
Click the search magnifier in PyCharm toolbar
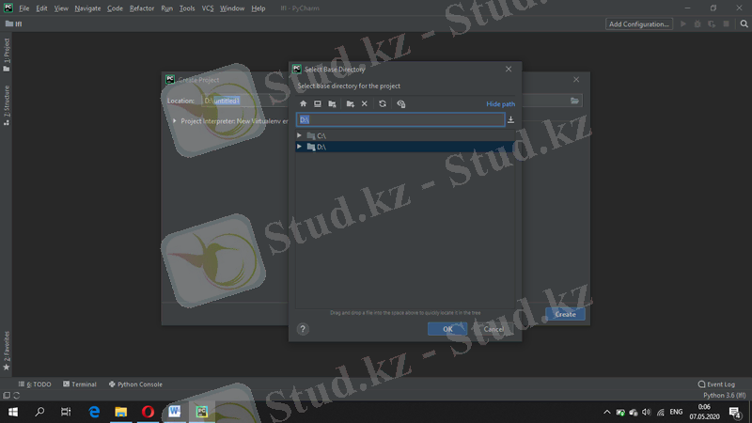tap(744, 24)
